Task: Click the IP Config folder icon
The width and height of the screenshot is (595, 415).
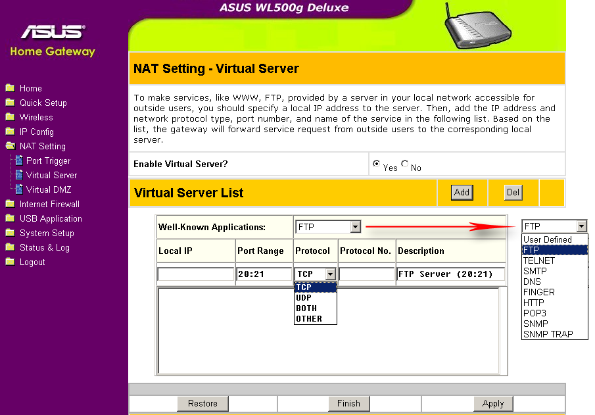Action: click(11, 132)
